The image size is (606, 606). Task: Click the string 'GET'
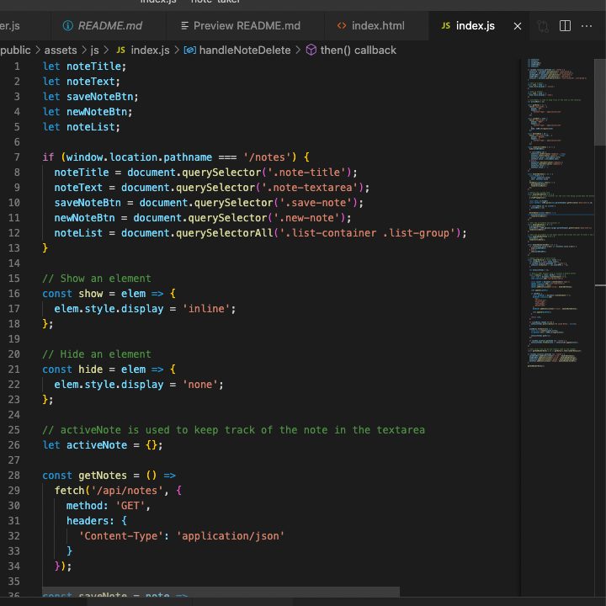pyautogui.click(x=130, y=506)
